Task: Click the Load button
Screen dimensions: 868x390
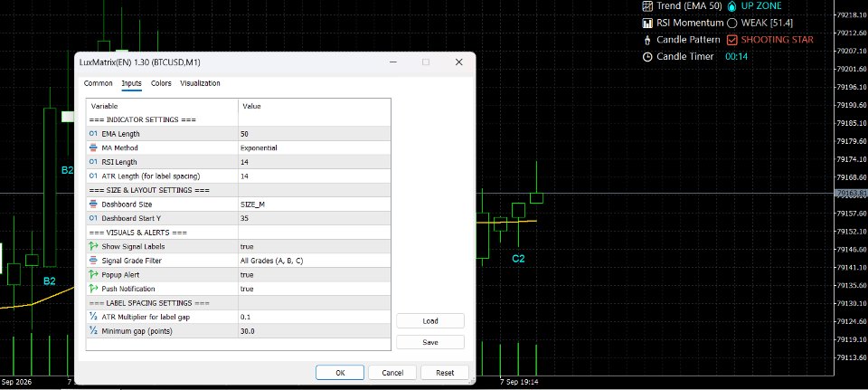Action: [430, 320]
